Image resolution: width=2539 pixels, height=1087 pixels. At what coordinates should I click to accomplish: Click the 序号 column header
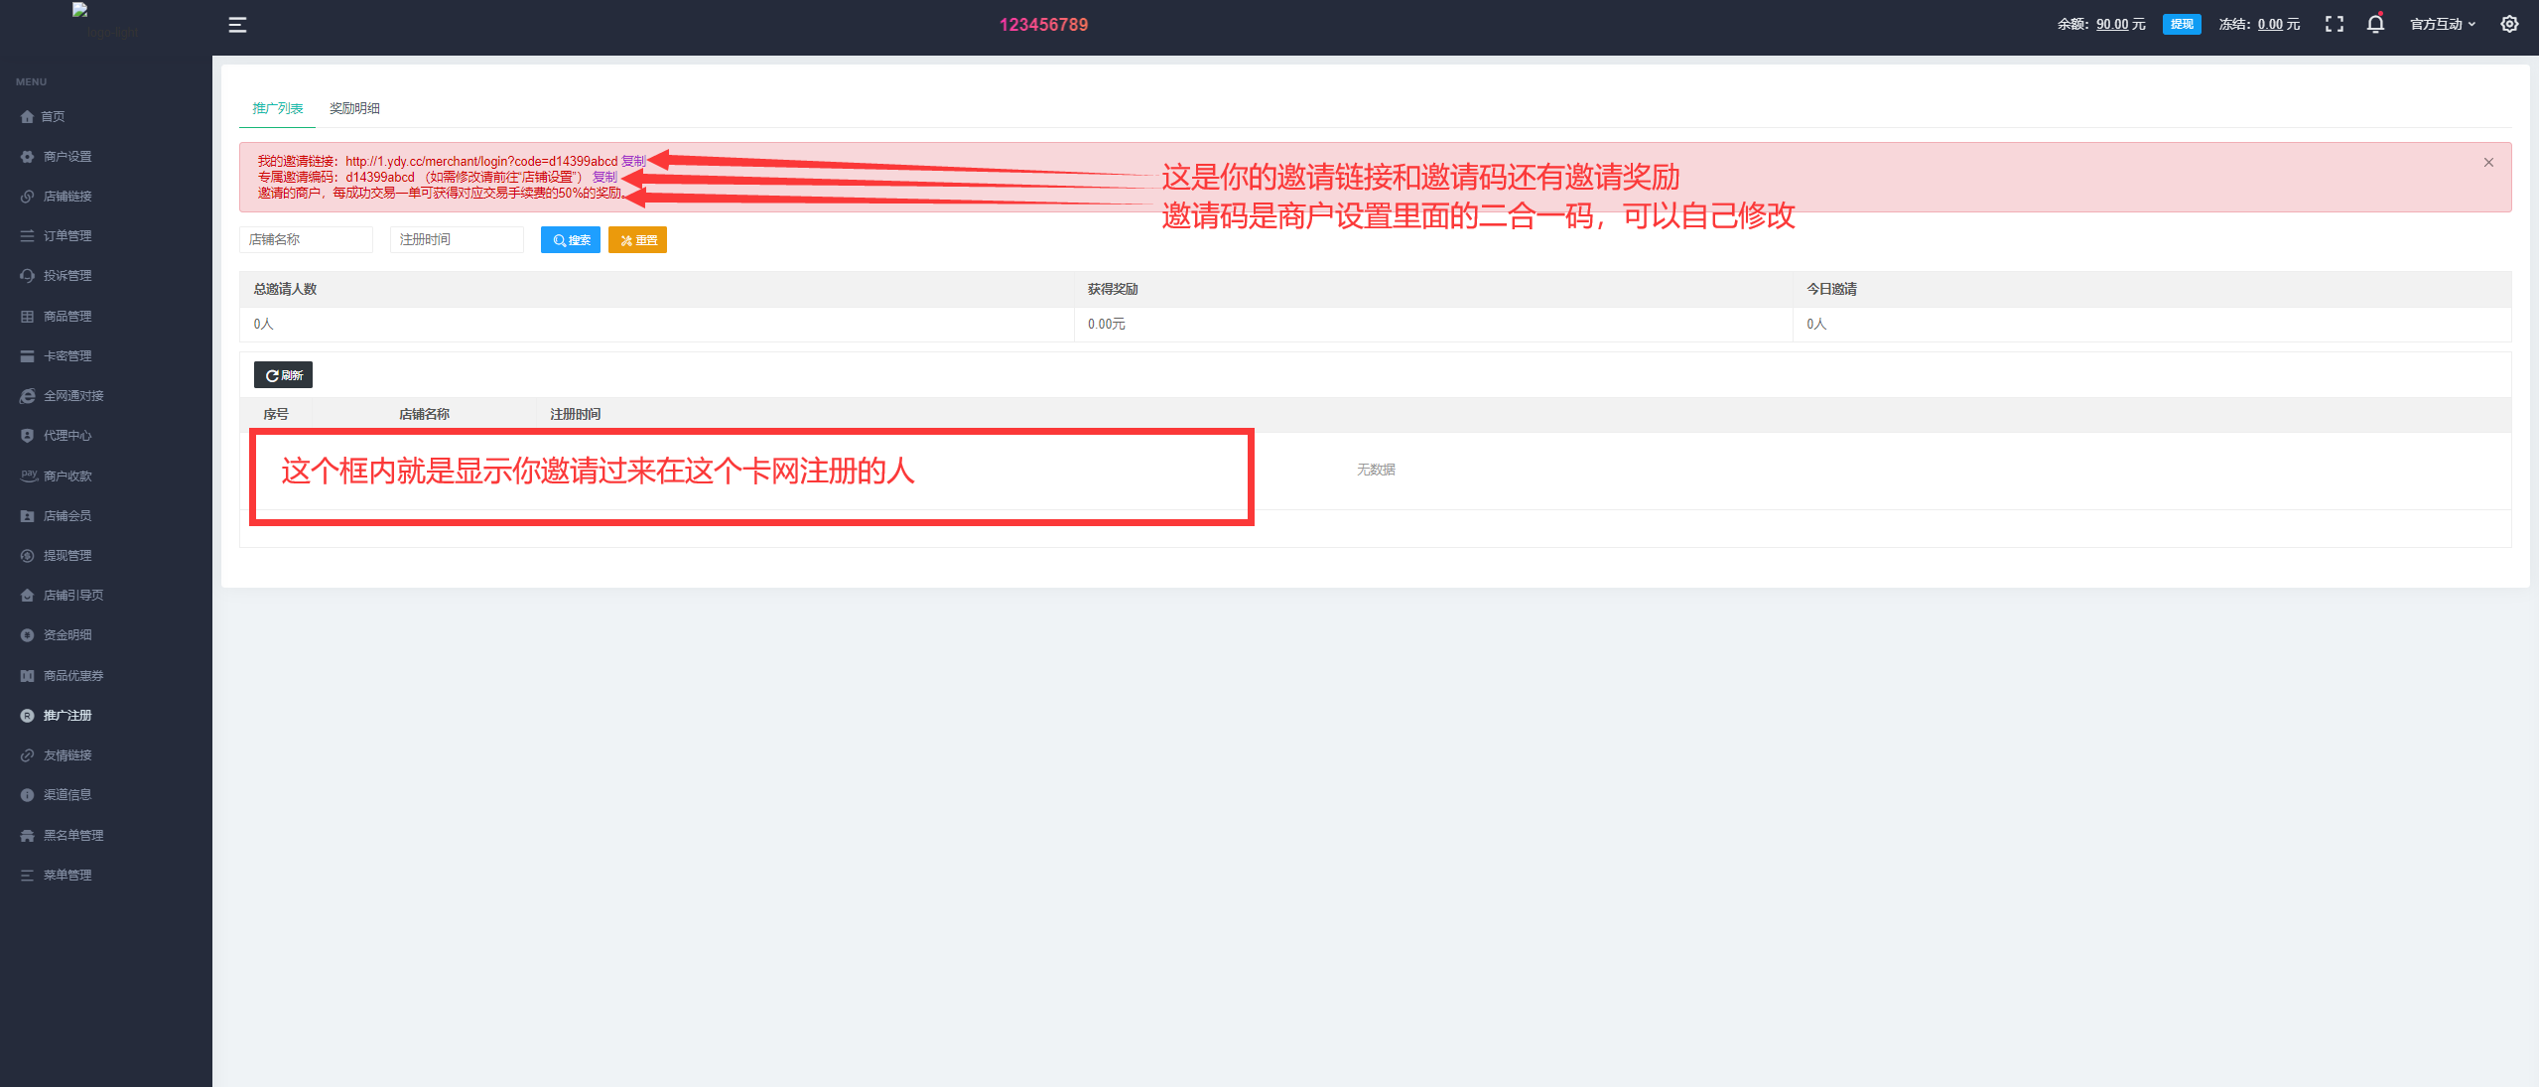coord(276,414)
